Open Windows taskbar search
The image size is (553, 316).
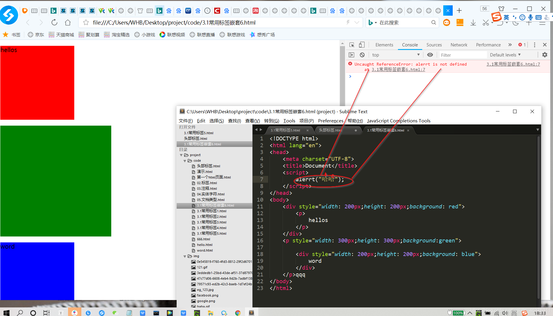click(20, 312)
